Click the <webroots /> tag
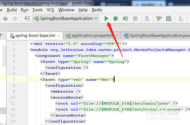 click(66, 91)
